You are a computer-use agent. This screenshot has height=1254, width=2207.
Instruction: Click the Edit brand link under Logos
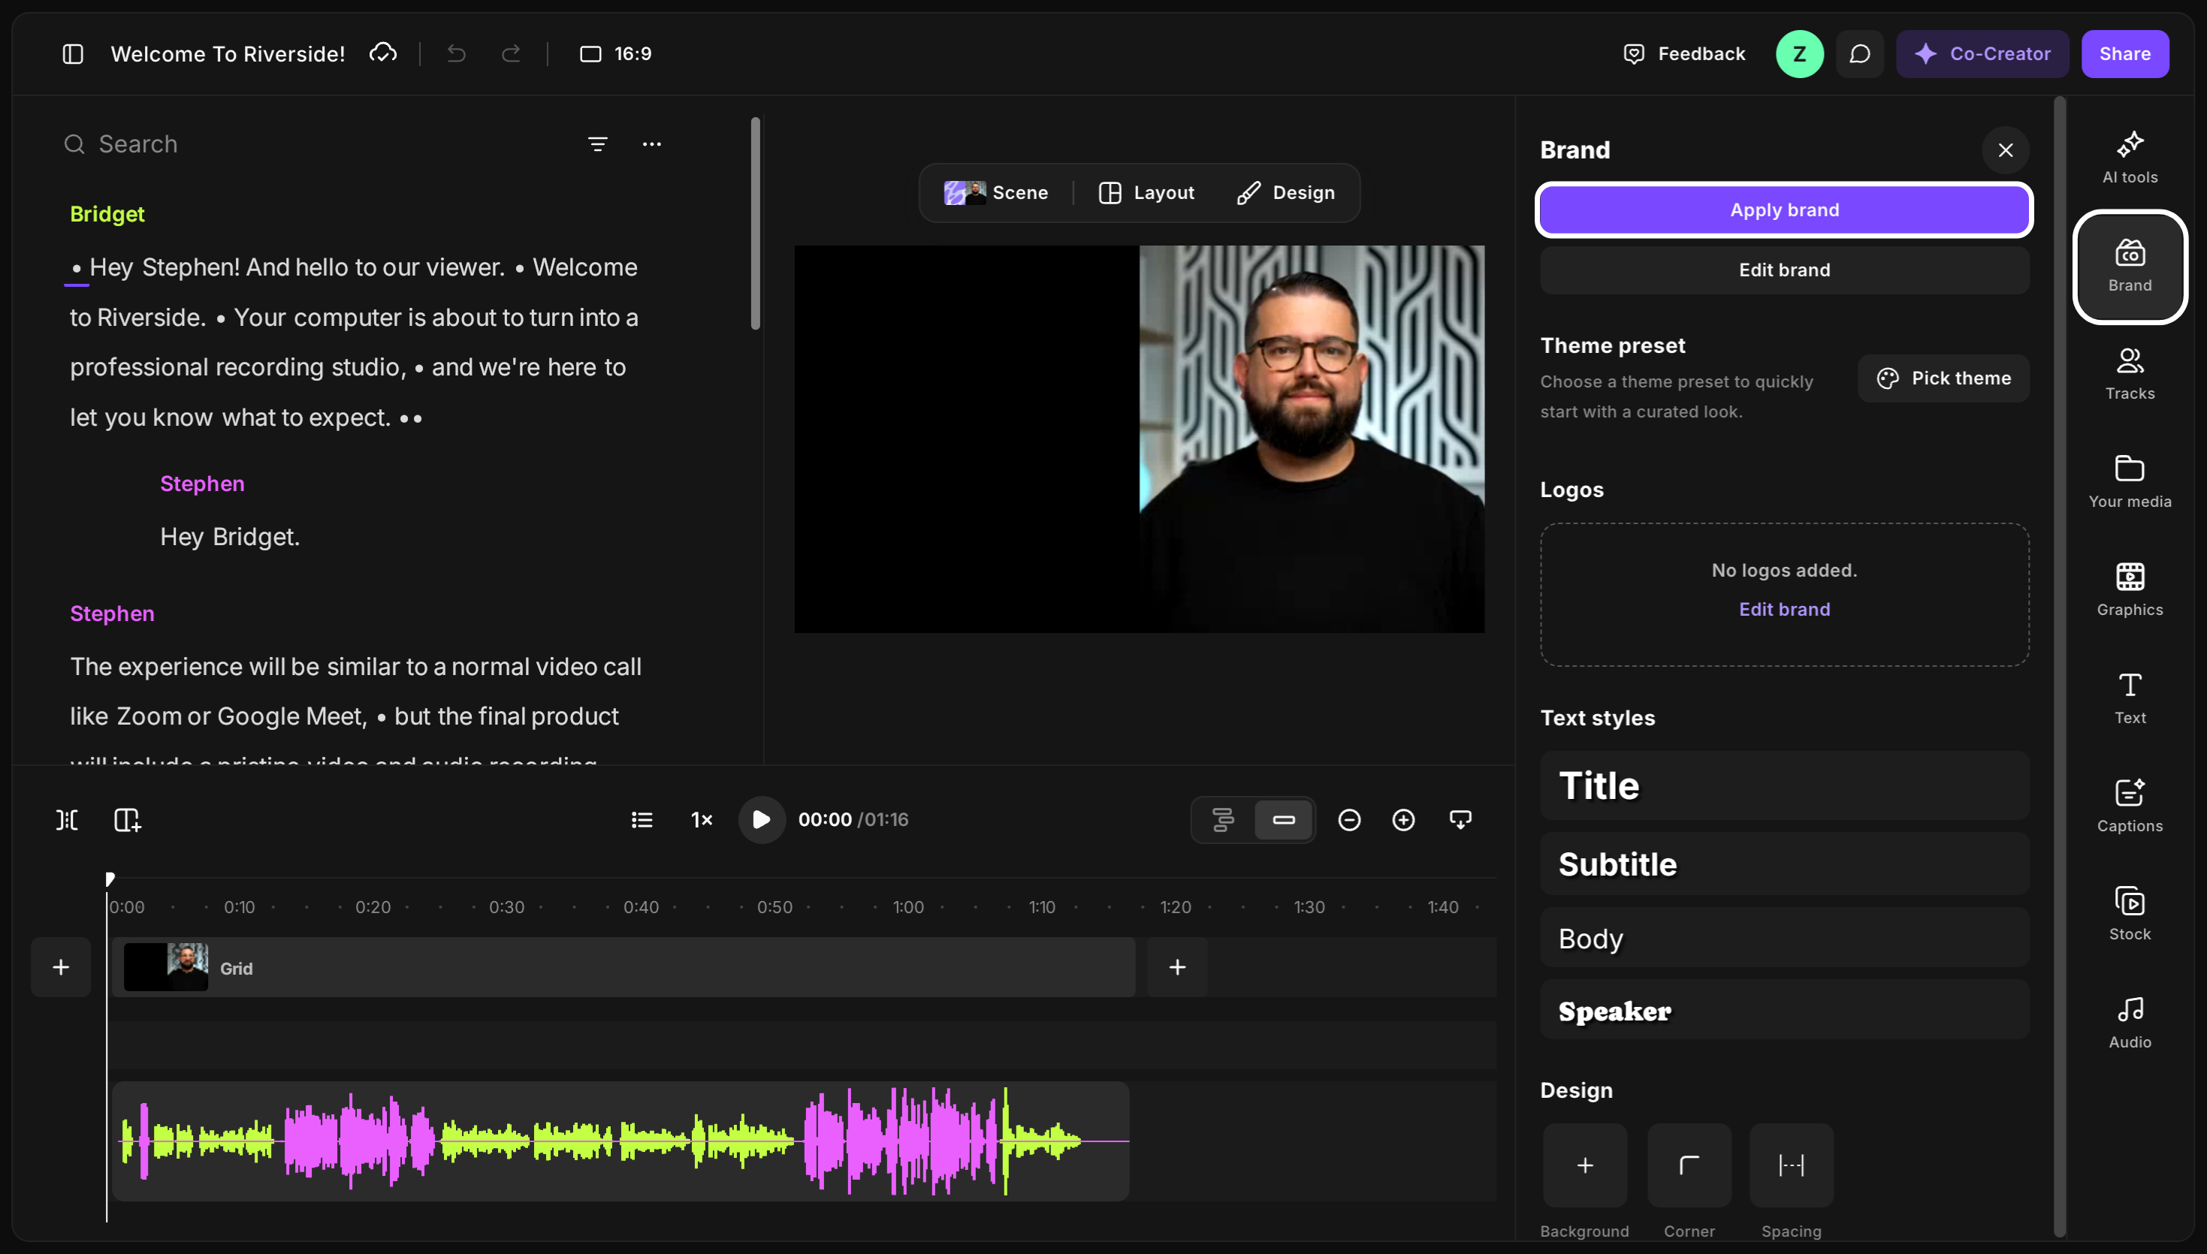coord(1784,609)
